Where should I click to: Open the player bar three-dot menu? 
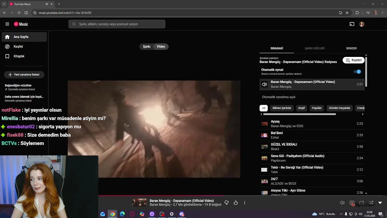coord(245,203)
